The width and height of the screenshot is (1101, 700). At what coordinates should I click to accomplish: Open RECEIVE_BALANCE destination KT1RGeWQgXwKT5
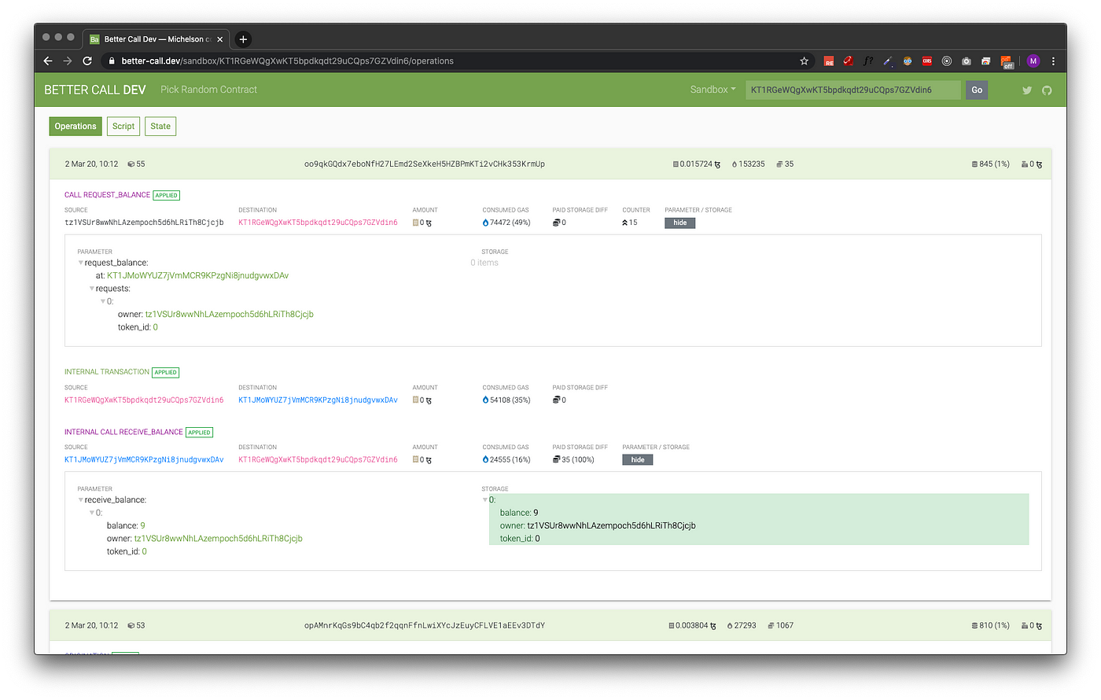coord(318,460)
